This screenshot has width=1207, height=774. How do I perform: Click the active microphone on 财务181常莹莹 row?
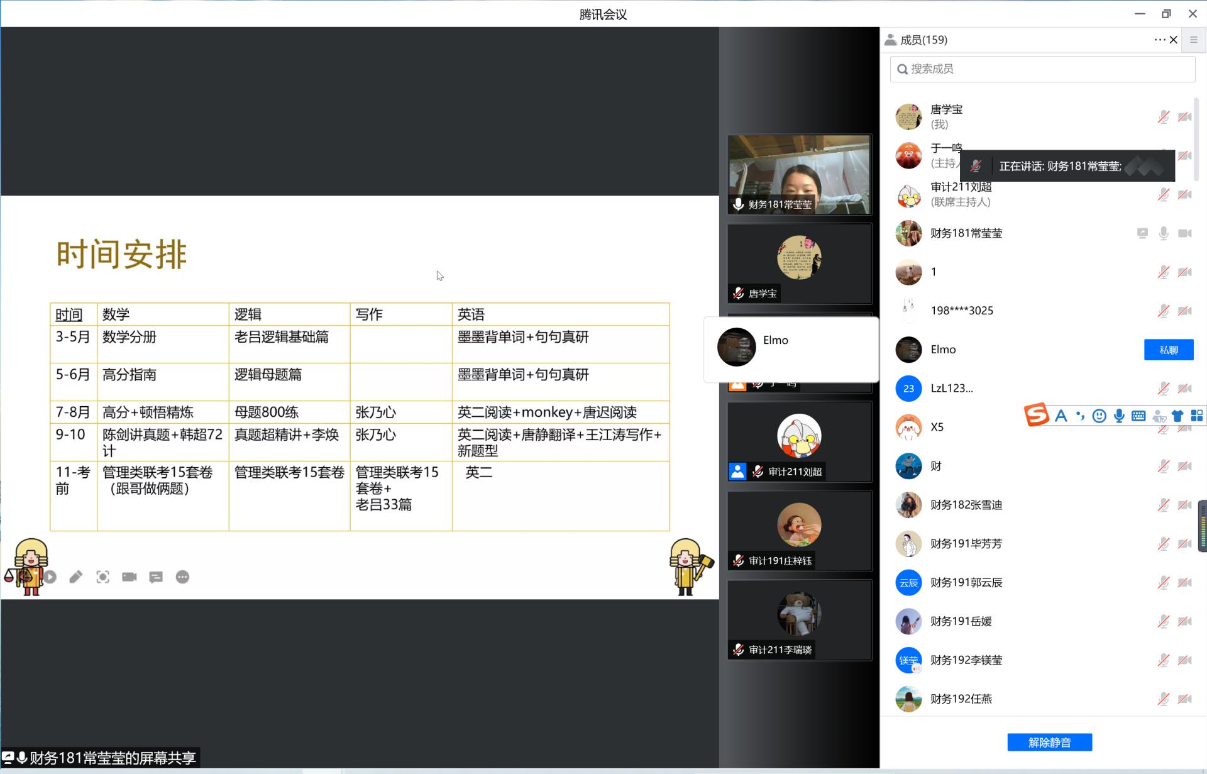1164,233
